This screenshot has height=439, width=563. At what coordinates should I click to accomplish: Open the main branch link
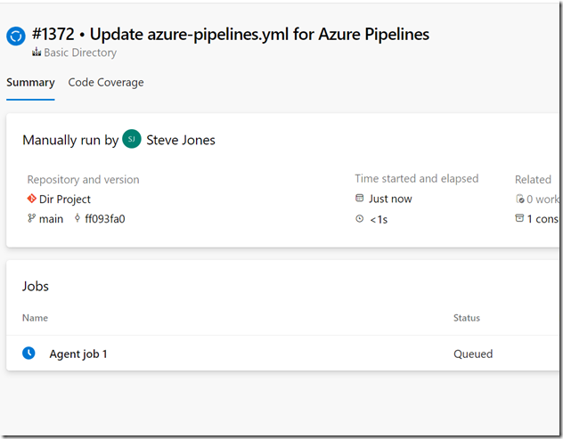point(51,219)
